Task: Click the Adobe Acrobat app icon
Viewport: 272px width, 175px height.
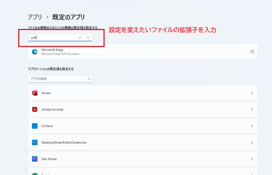Action: click(x=35, y=110)
